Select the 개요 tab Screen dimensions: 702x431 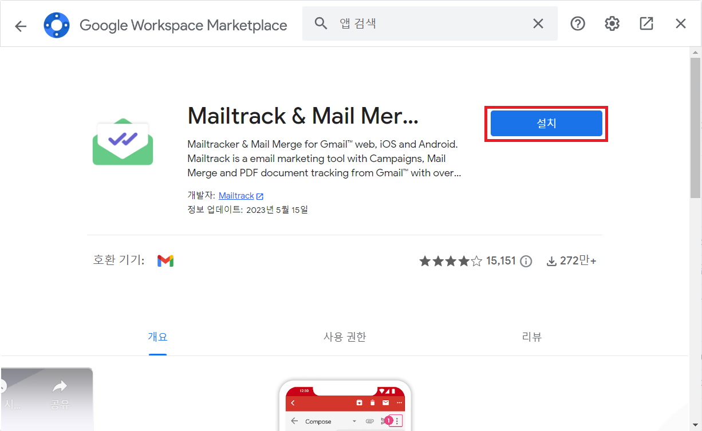click(x=158, y=337)
